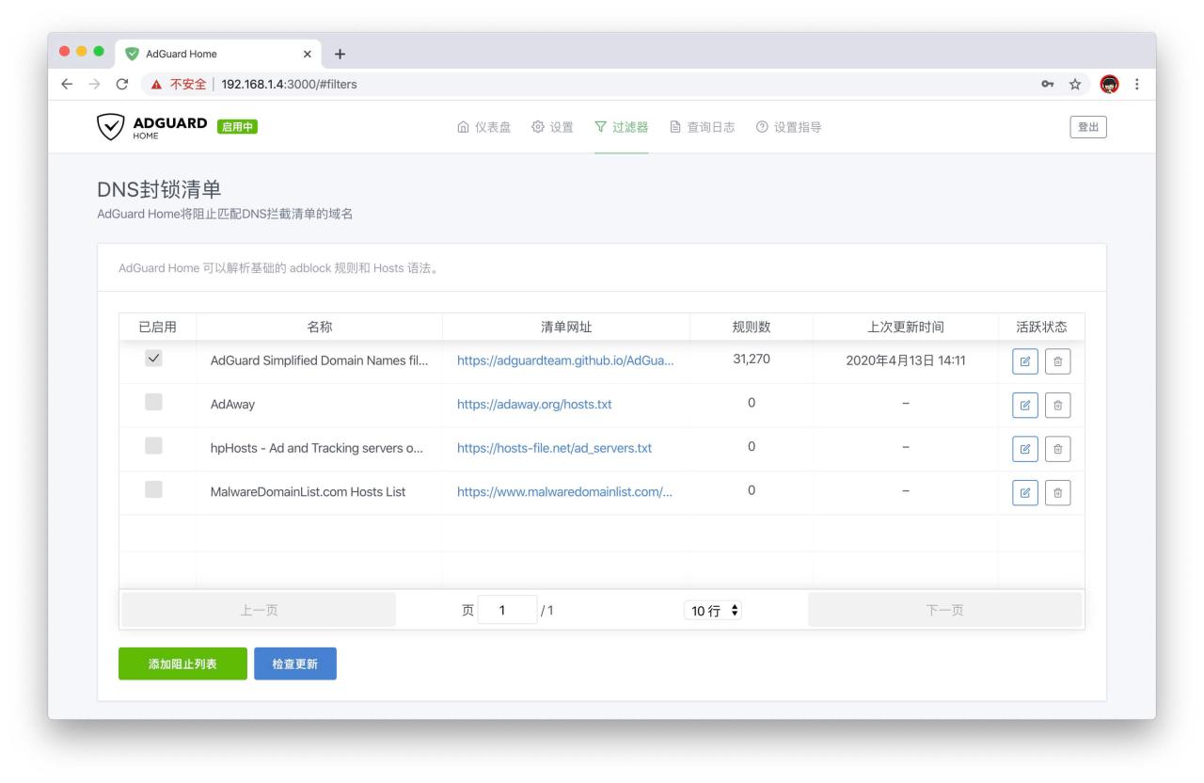Click the green 添加阻止列表 button

pos(182,663)
